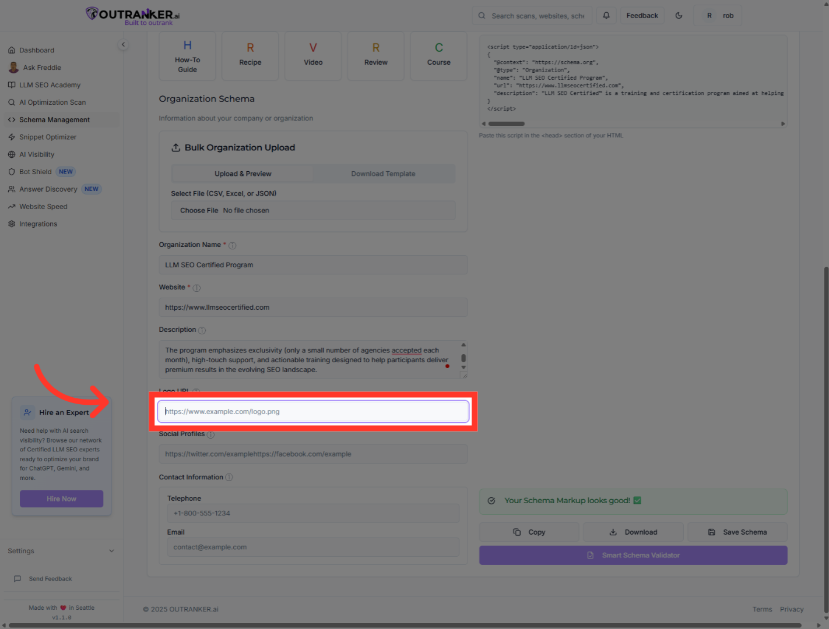This screenshot has height=629, width=829.
Task: Open Ask Freddie via avatar icon
Action: coord(13,68)
